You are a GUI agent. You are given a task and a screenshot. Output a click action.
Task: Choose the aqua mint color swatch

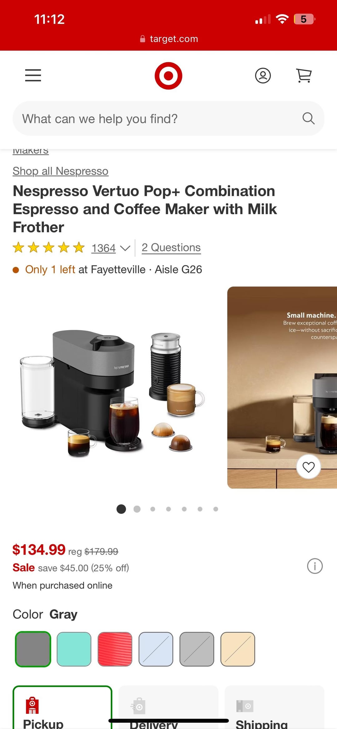74,649
